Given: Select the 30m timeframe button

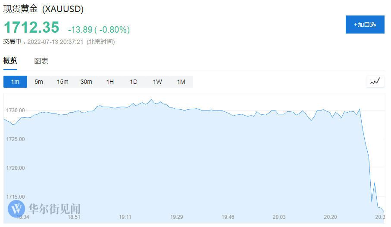Looking at the screenshot, I should click(x=86, y=82).
